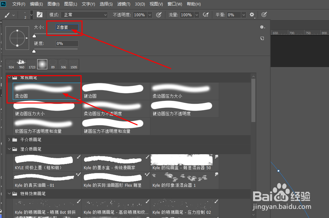Select recent brush thumbnail 960
This screenshot has height=218, width=329.
click(22, 64)
